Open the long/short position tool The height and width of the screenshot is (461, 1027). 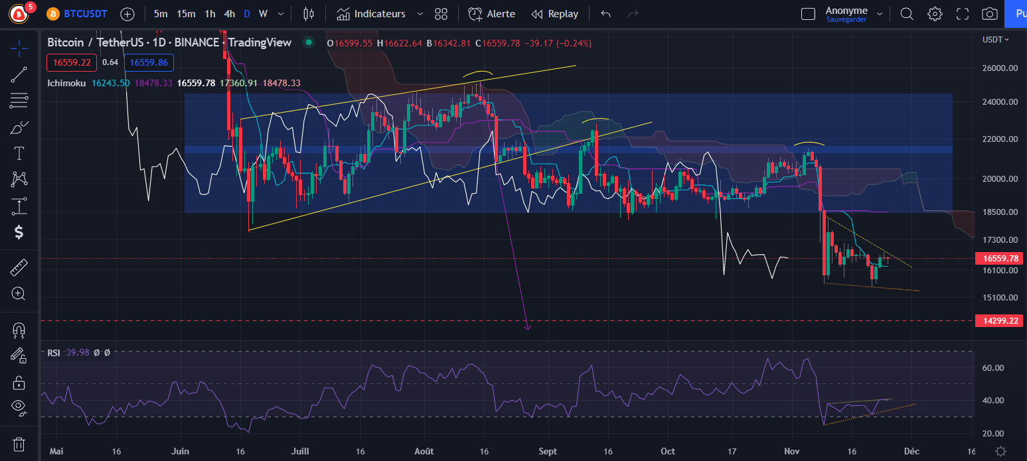19,206
